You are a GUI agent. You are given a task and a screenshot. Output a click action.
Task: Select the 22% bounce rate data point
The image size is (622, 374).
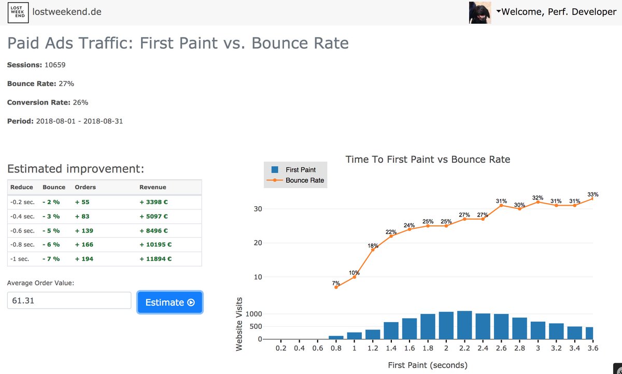tap(391, 236)
